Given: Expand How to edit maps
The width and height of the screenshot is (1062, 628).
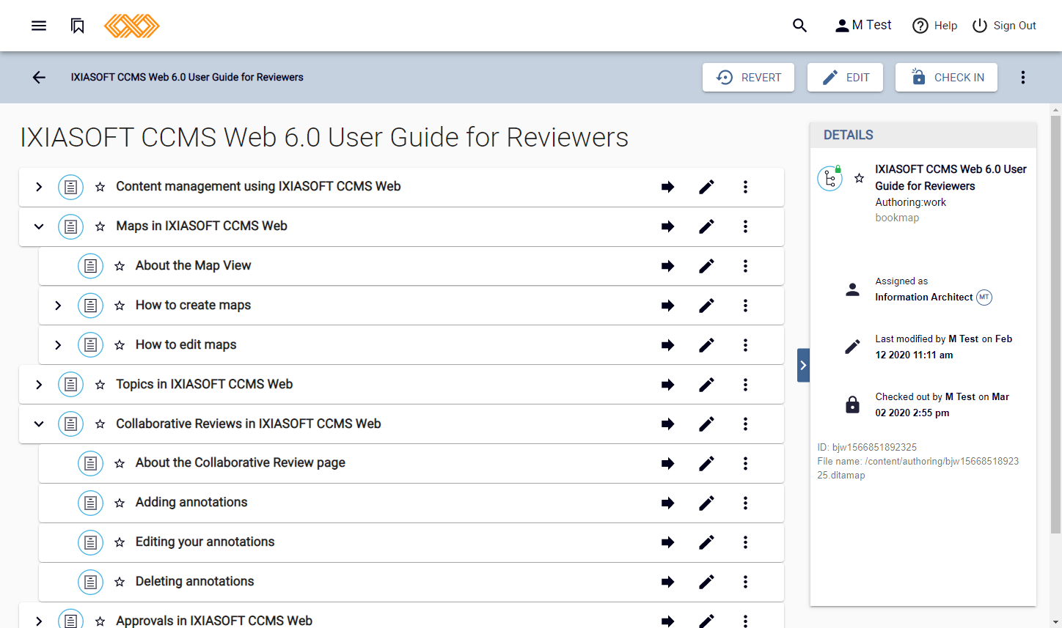Looking at the screenshot, I should [58, 345].
